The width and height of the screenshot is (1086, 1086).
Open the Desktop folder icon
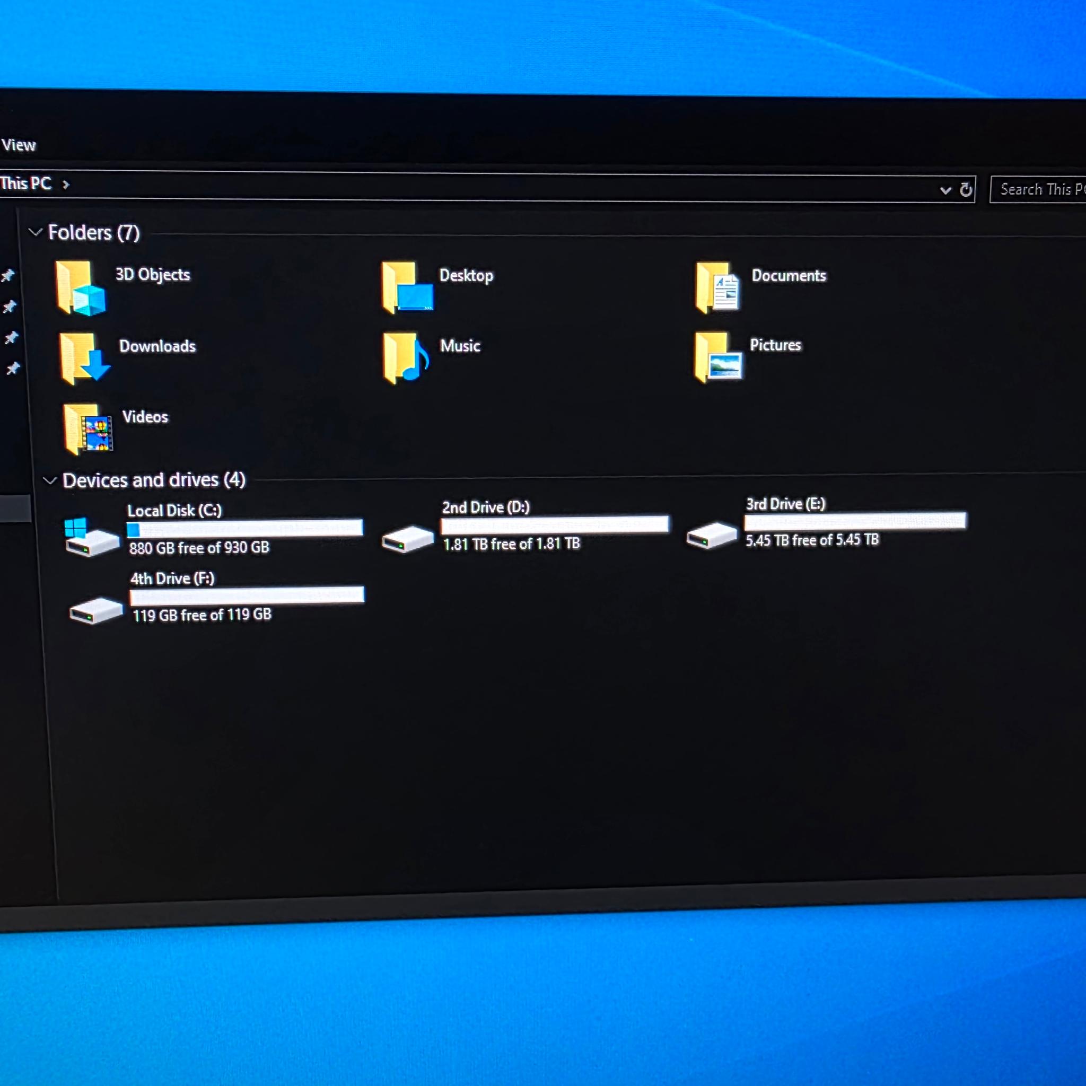[408, 287]
